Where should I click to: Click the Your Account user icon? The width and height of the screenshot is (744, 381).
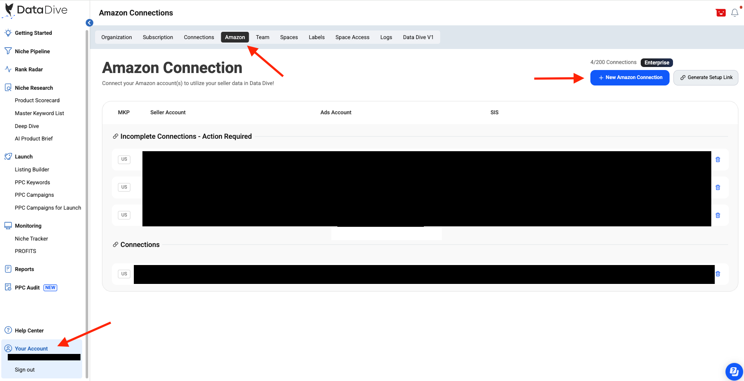[x=8, y=348]
